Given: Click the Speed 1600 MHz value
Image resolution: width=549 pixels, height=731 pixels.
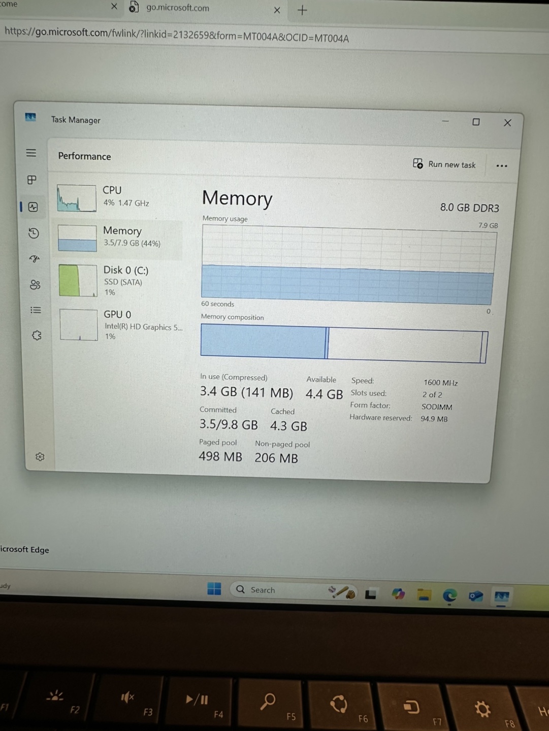Looking at the screenshot, I should [x=440, y=383].
